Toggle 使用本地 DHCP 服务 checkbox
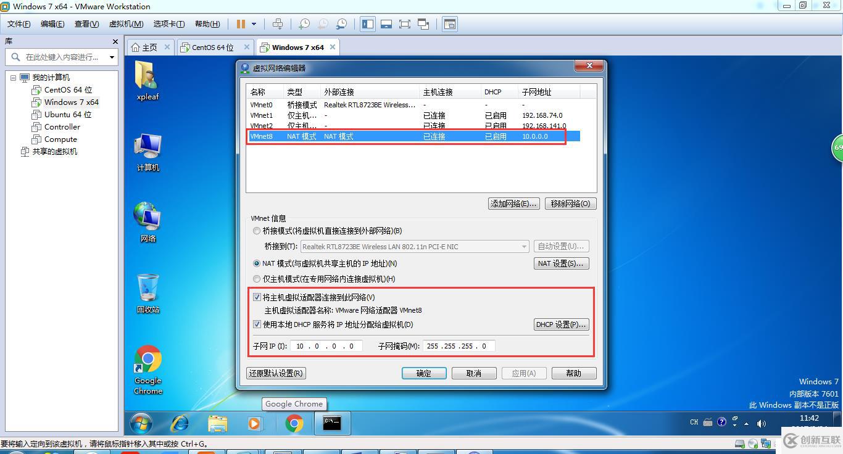 click(257, 324)
